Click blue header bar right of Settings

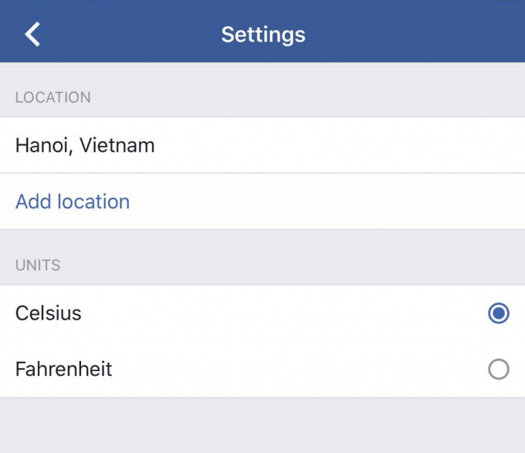[417, 35]
